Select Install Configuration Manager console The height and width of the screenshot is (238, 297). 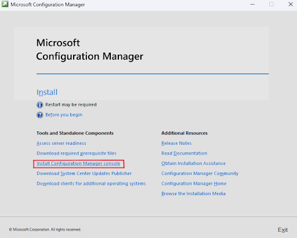click(x=78, y=163)
